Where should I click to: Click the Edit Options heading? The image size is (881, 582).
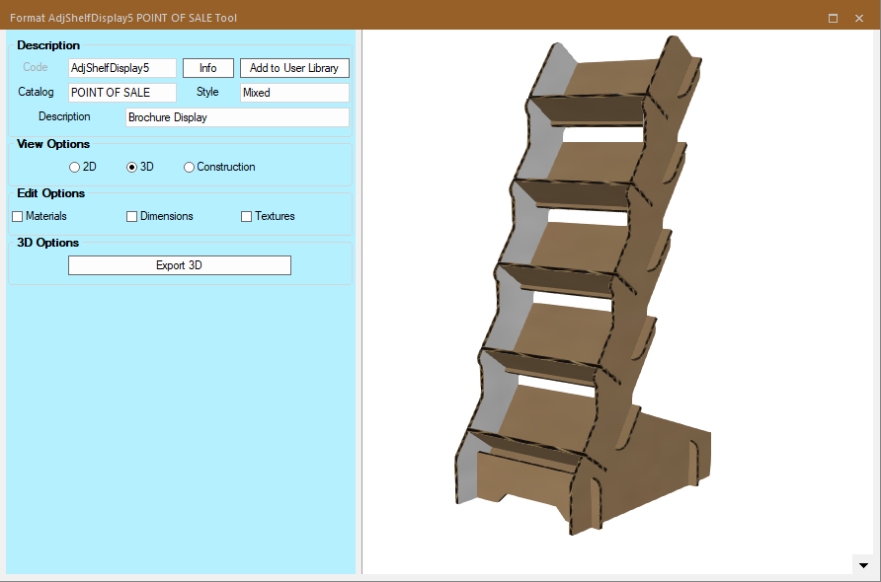tap(50, 193)
